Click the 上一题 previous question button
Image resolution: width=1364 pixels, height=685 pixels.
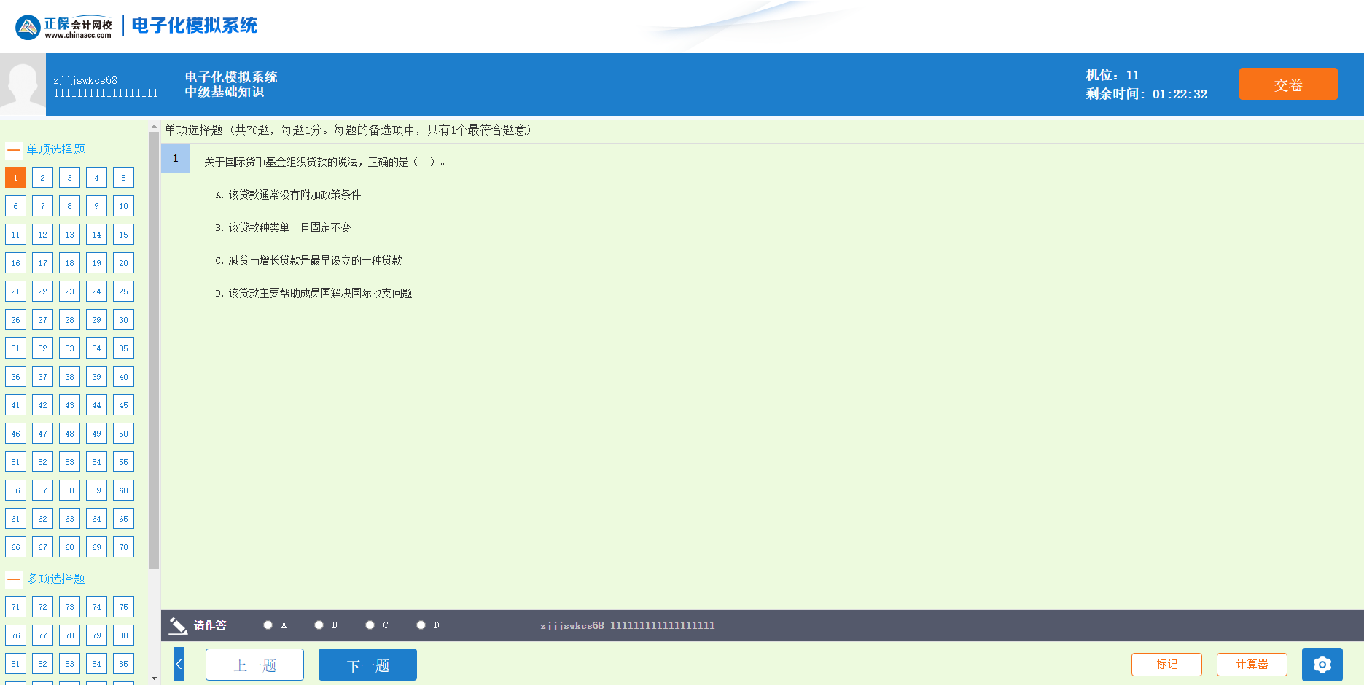click(x=254, y=665)
